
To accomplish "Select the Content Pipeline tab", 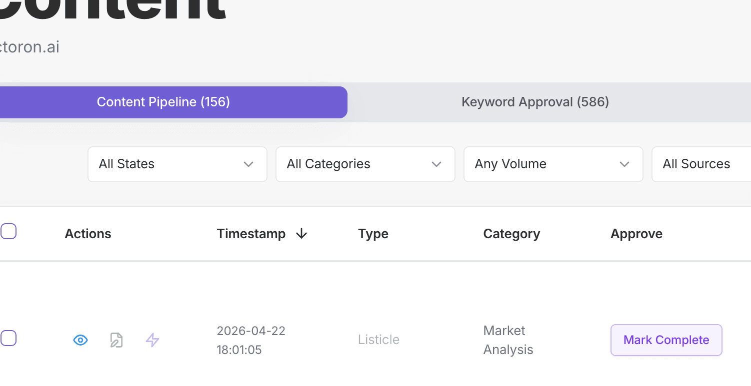I will click(163, 102).
